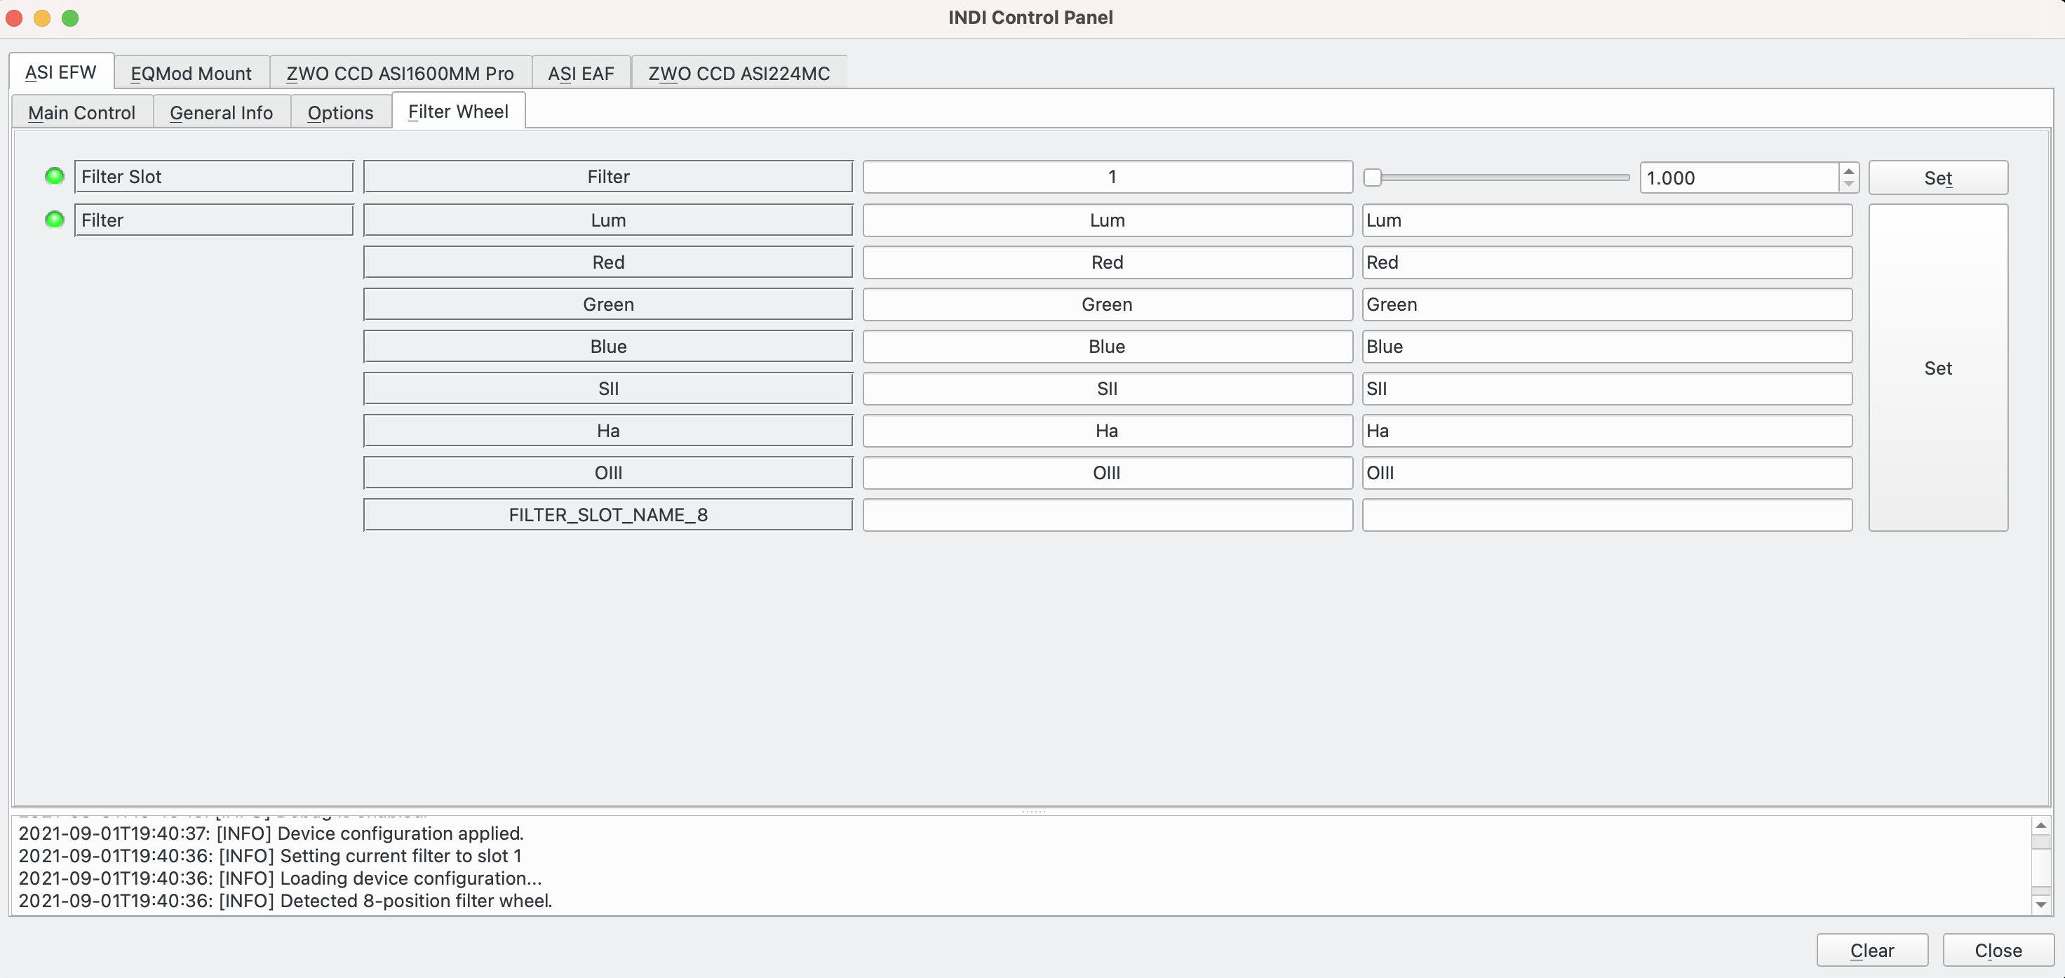Image resolution: width=2065 pixels, height=978 pixels.
Task: Click the Filter Slot property label
Action: pos(213,176)
